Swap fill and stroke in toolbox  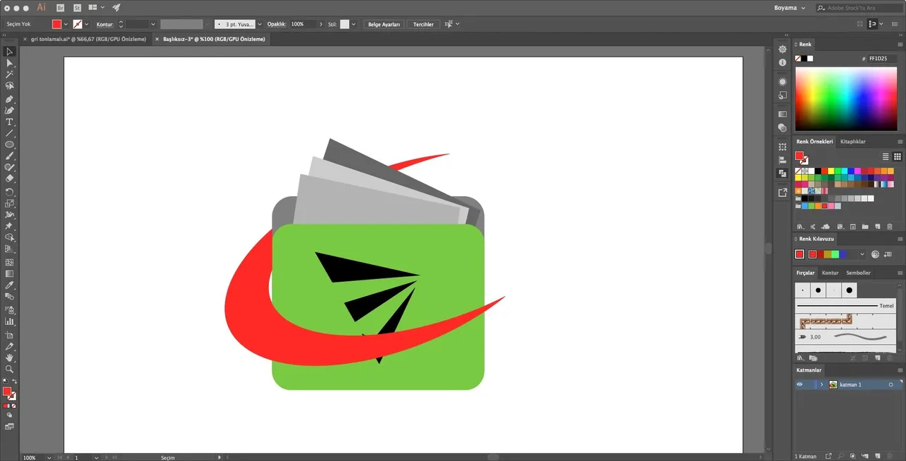tap(15, 382)
